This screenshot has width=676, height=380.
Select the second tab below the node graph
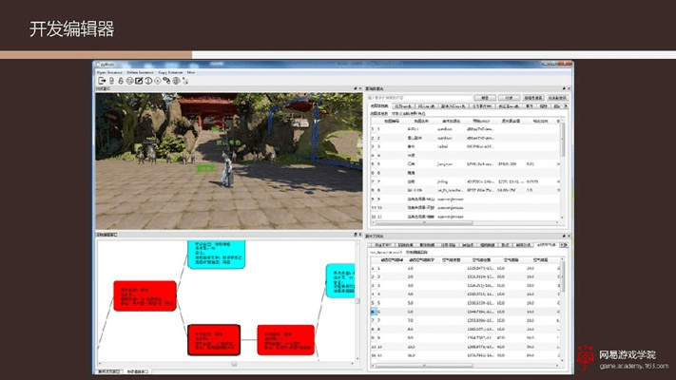[138, 371]
